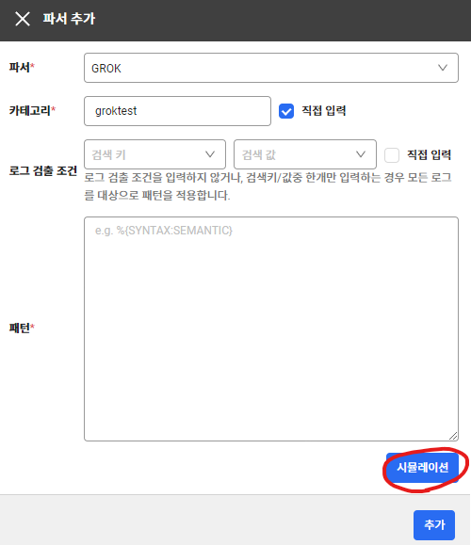Open the 검색 값 dropdown
This screenshot has height=545, width=471.
tap(305, 154)
